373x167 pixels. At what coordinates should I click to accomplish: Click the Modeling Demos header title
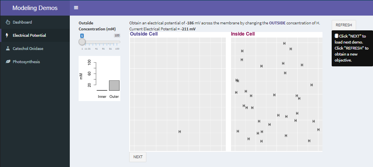tap(35, 8)
